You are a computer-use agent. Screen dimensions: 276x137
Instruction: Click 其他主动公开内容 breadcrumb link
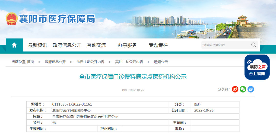tap(129, 62)
